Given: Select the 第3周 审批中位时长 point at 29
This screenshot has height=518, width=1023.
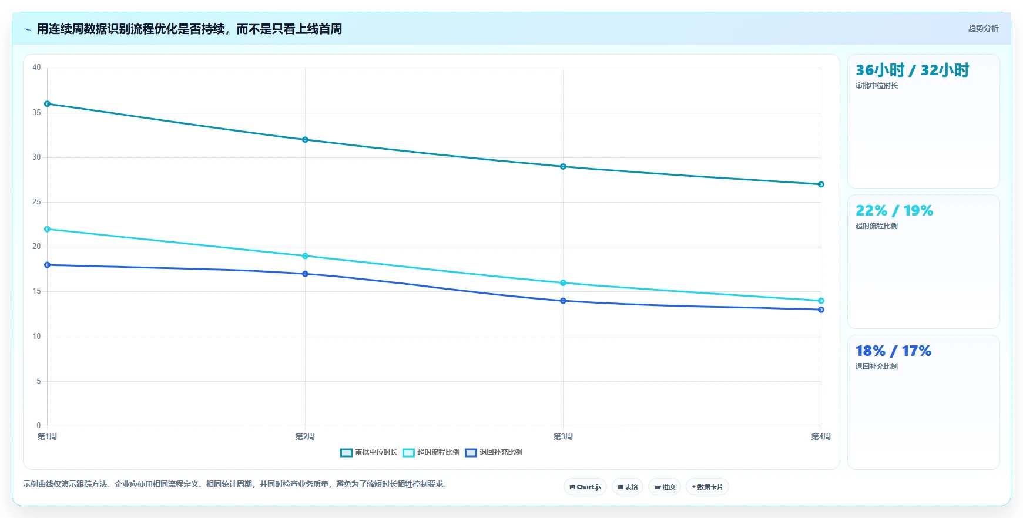Looking at the screenshot, I should coord(563,167).
